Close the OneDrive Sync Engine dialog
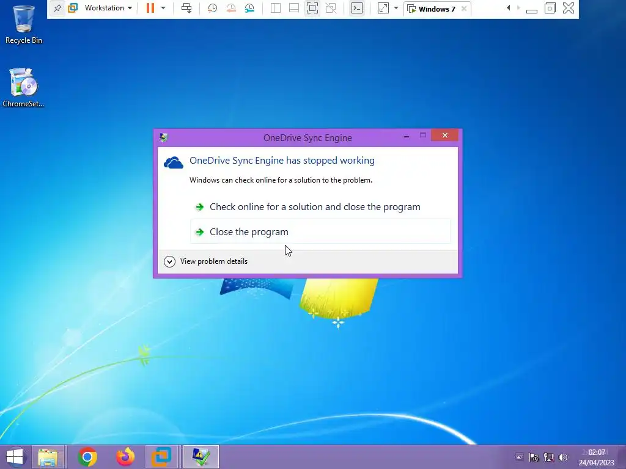Screen dimensions: 626x469 click(x=445, y=136)
